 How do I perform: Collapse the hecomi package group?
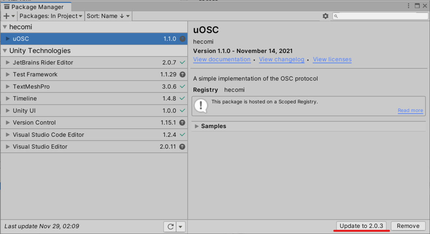[4, 27]
